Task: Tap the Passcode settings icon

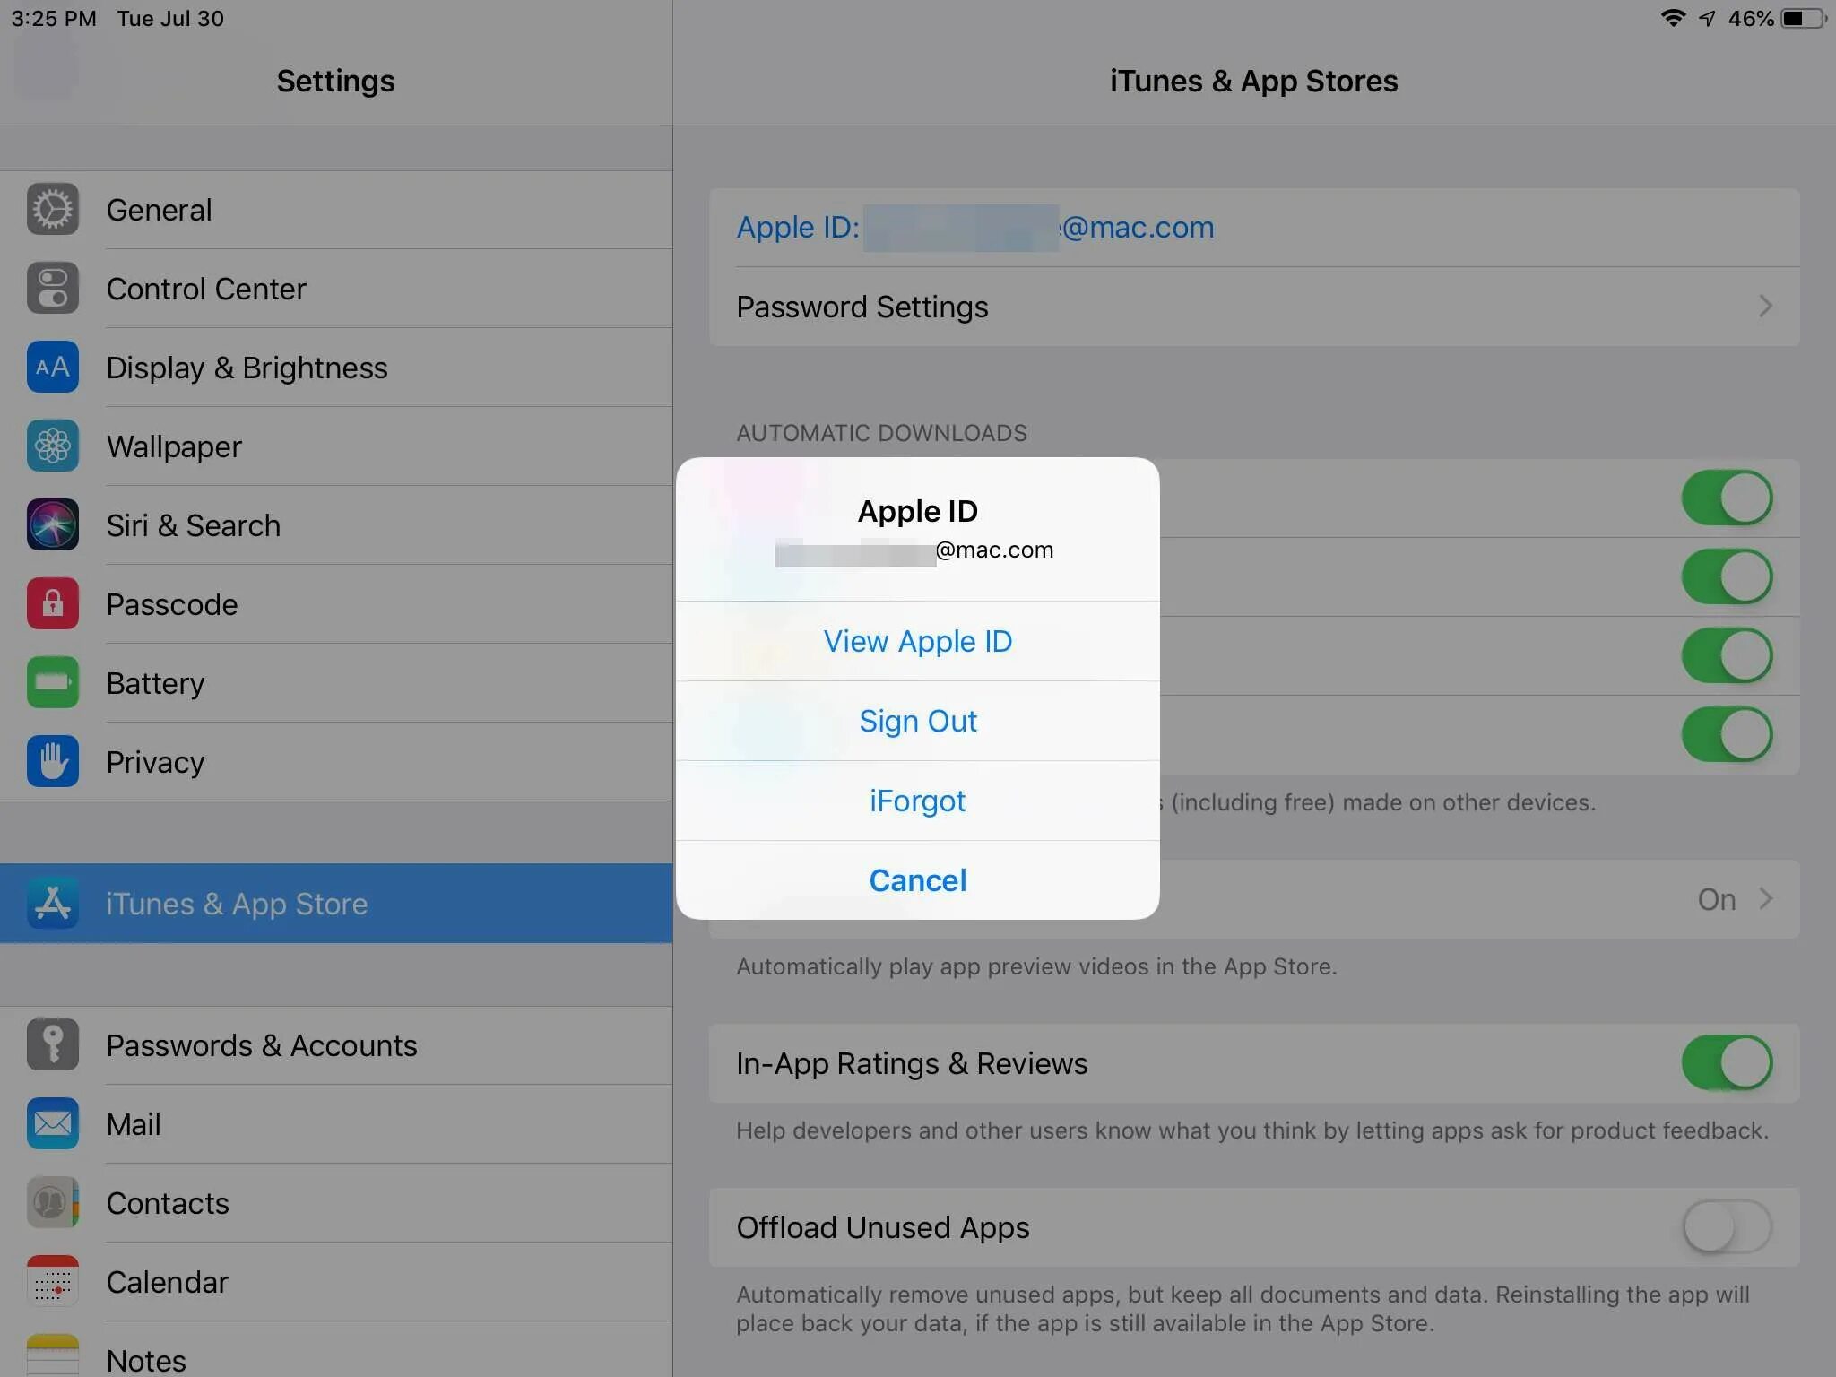Action: point(52,603)
